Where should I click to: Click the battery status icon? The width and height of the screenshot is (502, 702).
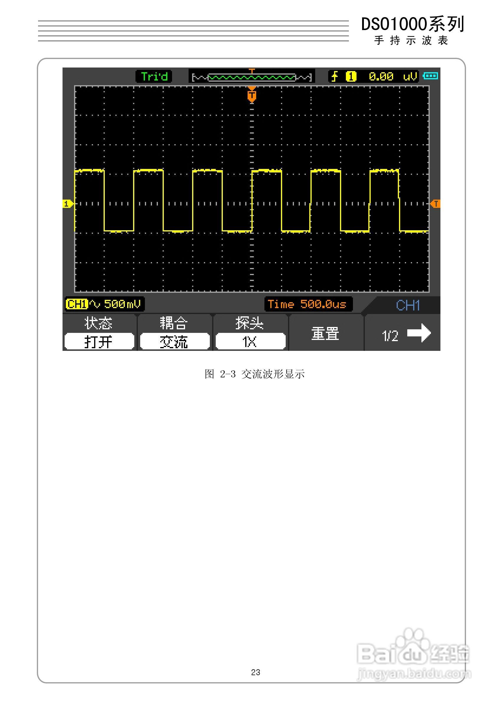point(431,76)
